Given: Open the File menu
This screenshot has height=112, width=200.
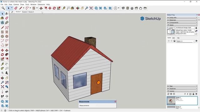Looking at the screenshot, I should tap(2, 4).
